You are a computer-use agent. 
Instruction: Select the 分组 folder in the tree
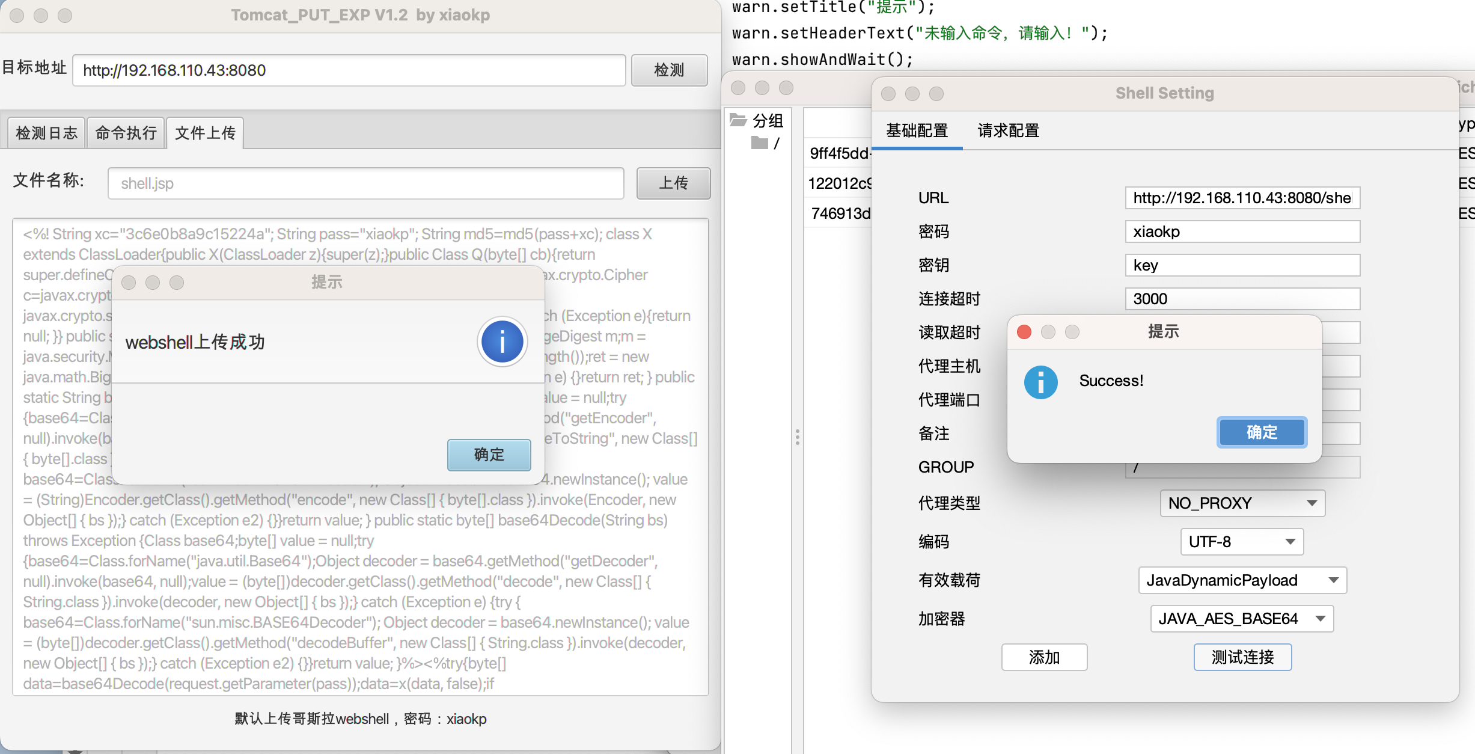tap(757, 120)
